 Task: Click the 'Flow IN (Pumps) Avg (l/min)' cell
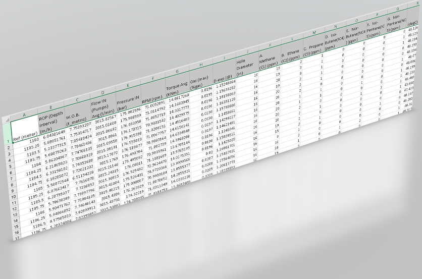(103, 107)
